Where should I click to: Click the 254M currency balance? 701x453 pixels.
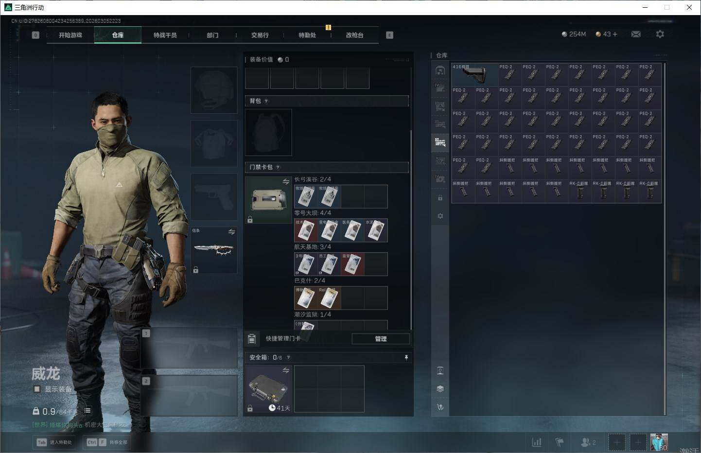point(574,34)
